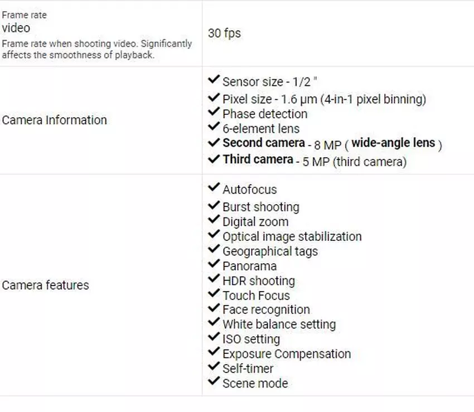Click the checkmark beside Face recognition
This screenshot has width=474, height=412.
214,308
